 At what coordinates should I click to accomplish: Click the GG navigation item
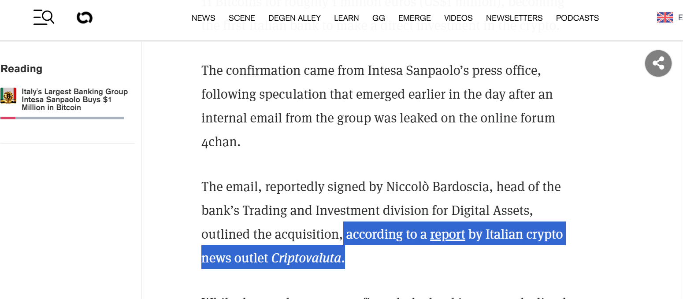379,18
